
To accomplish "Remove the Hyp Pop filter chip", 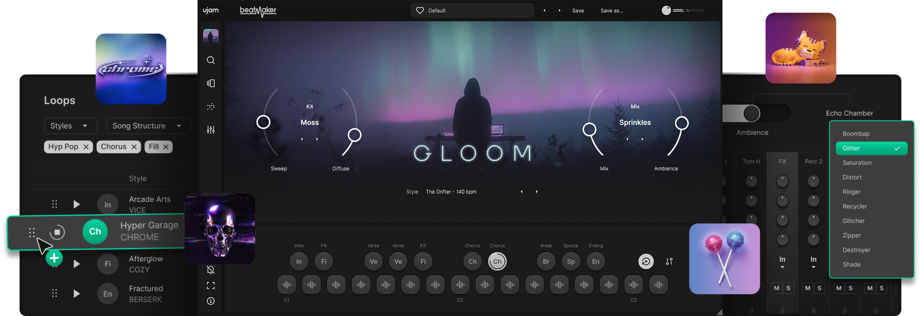I will [86, 147].
